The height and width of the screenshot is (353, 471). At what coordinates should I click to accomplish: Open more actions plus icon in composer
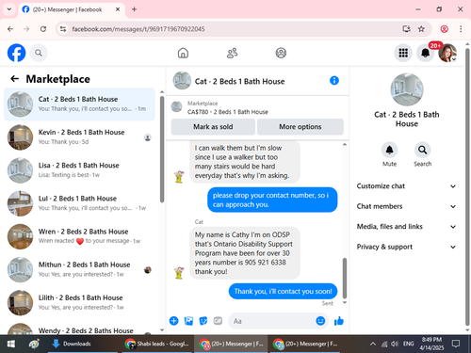(174, 321)
